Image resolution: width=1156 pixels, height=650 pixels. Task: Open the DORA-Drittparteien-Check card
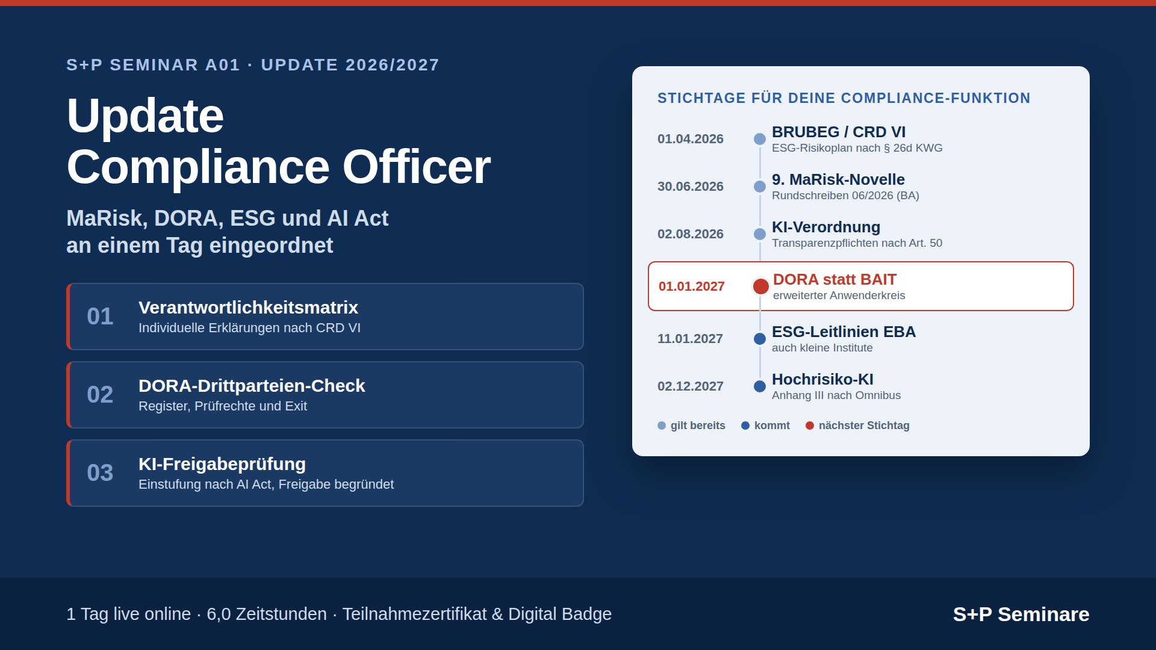[x=325, y=395]
